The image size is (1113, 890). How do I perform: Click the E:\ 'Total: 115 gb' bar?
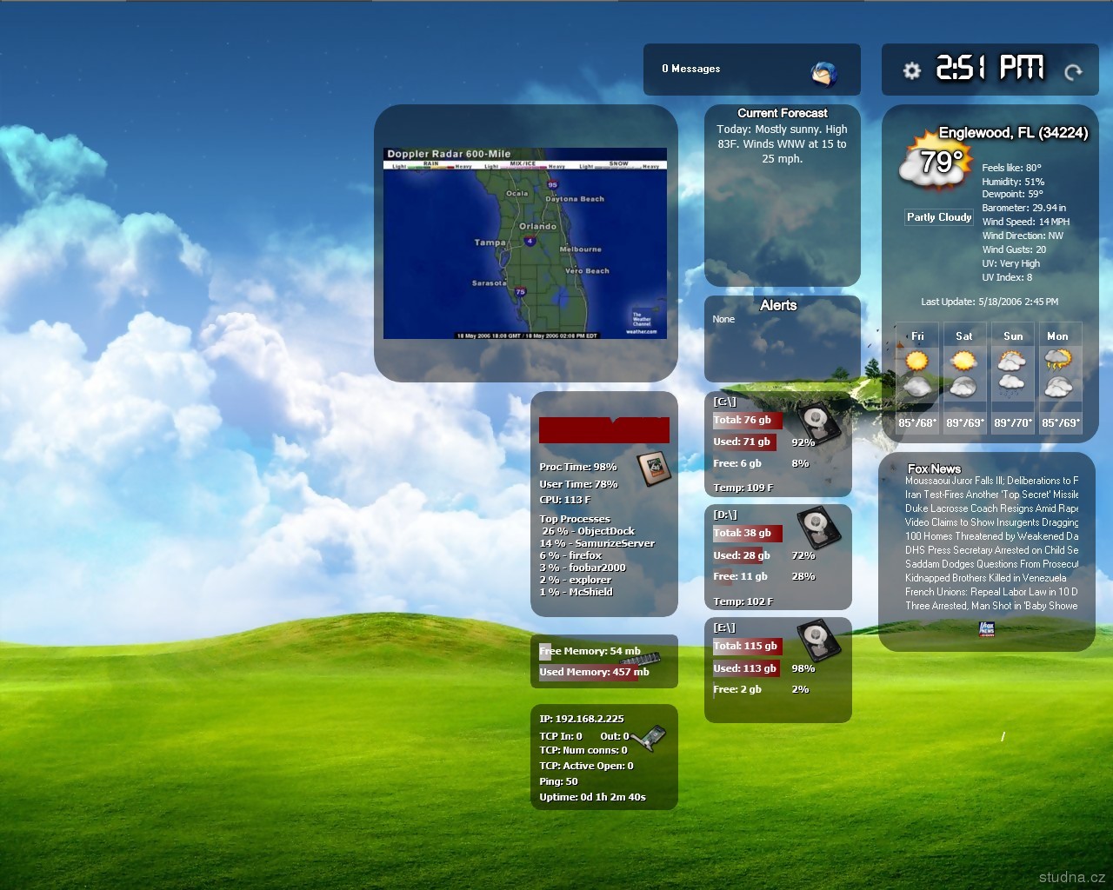748,646
